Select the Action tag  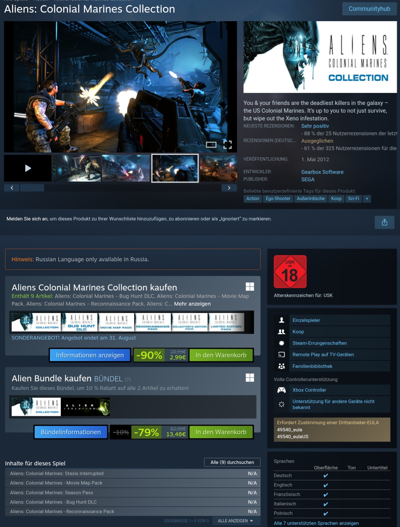click(x=253, y=199)
